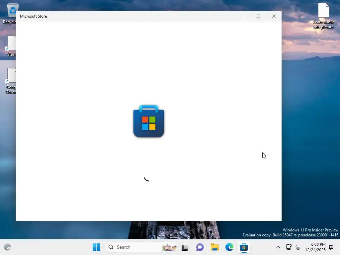Select the Google Chrome desktop shortcut

[10, 81]
